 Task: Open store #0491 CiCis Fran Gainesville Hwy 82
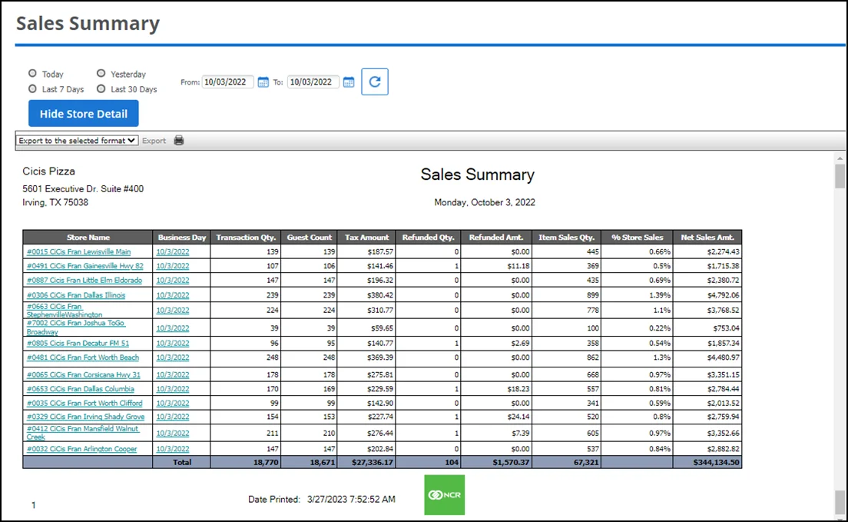point(85,266)
